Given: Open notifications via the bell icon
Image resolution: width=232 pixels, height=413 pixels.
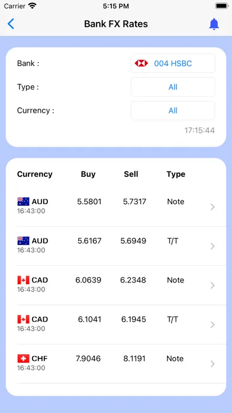Looking at the screenshot, I should click(x=214, y=24).
